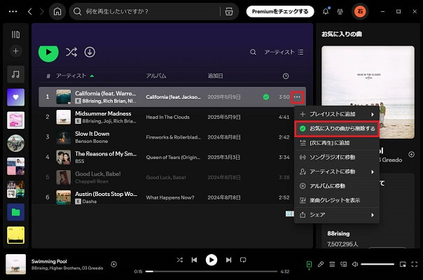Open the mini player
The width and height of the screenshot is (423, 280).
coord(403,265)
